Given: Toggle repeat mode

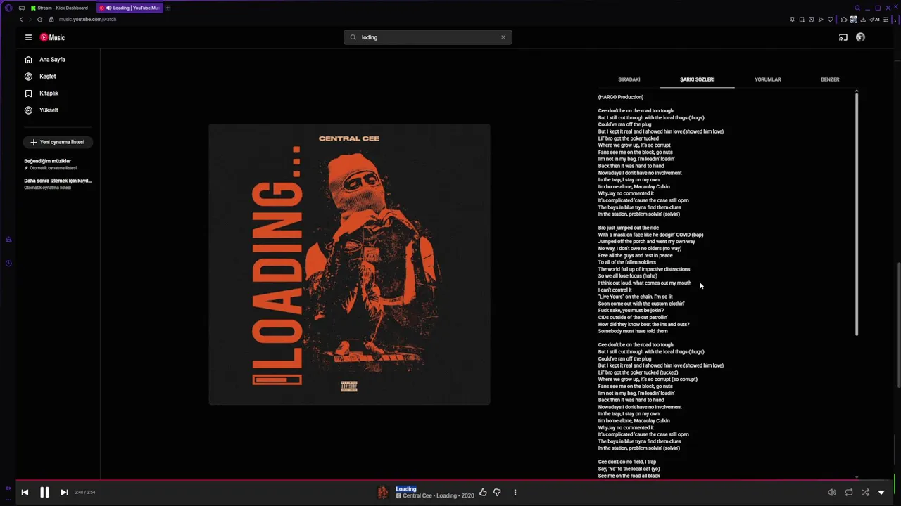Looking at the screenshot, I should [849, 493].
